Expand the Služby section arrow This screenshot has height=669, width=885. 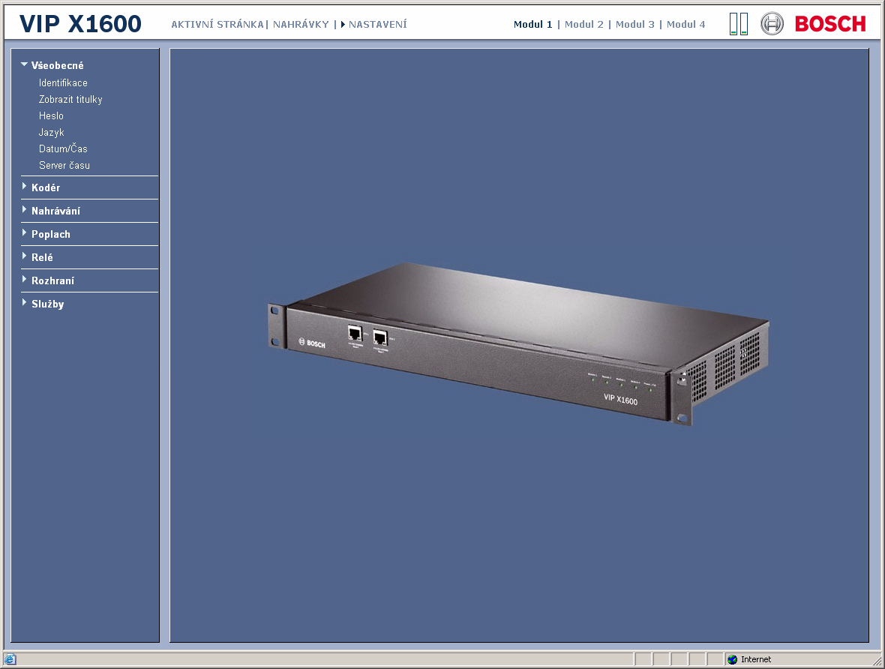click(x=24, y=302)
